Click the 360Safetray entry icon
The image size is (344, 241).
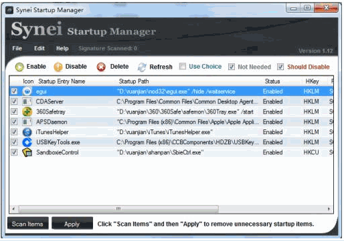(x=27, y=111)
